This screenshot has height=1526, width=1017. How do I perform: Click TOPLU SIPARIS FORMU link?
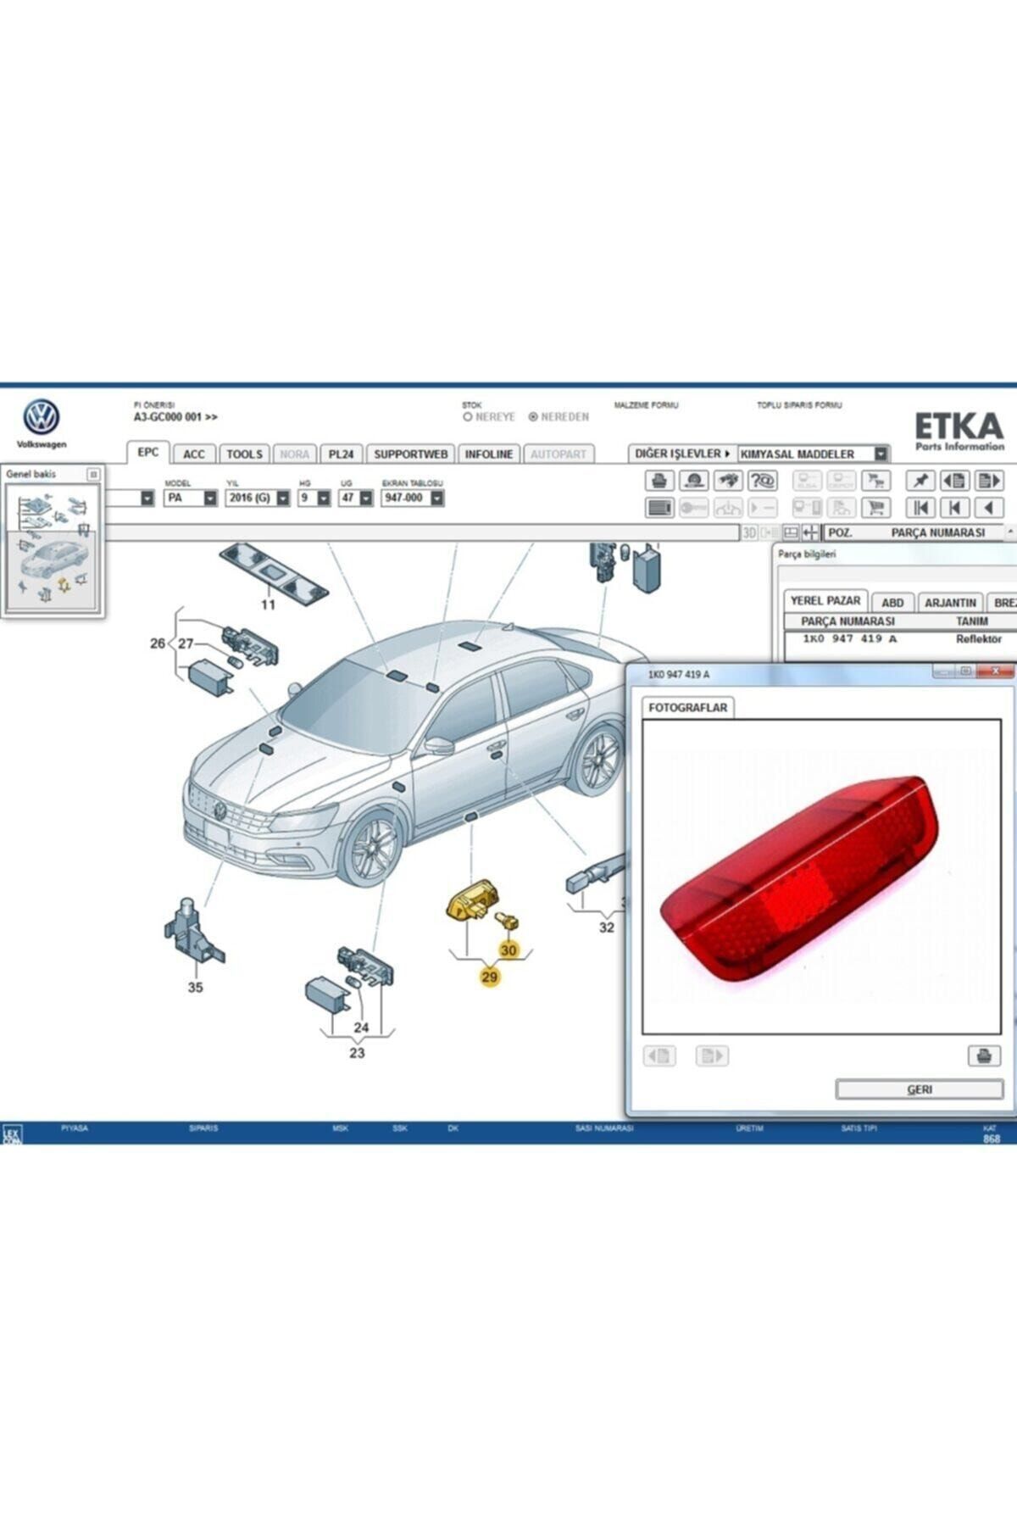point(799,405)
